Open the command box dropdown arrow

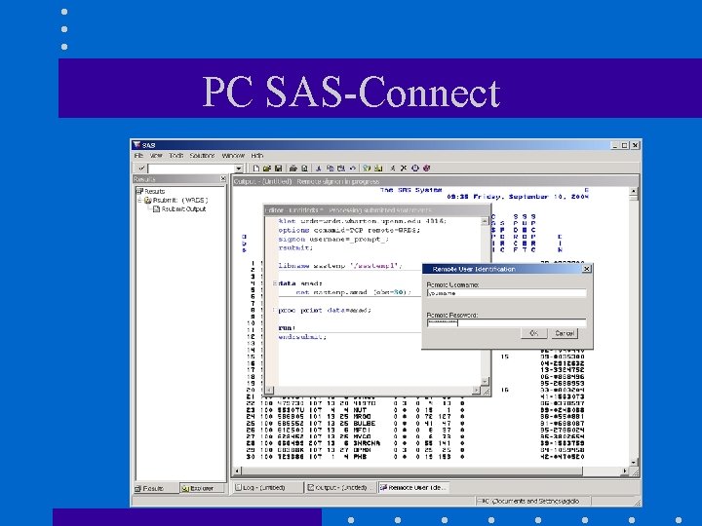click(239, 169)
